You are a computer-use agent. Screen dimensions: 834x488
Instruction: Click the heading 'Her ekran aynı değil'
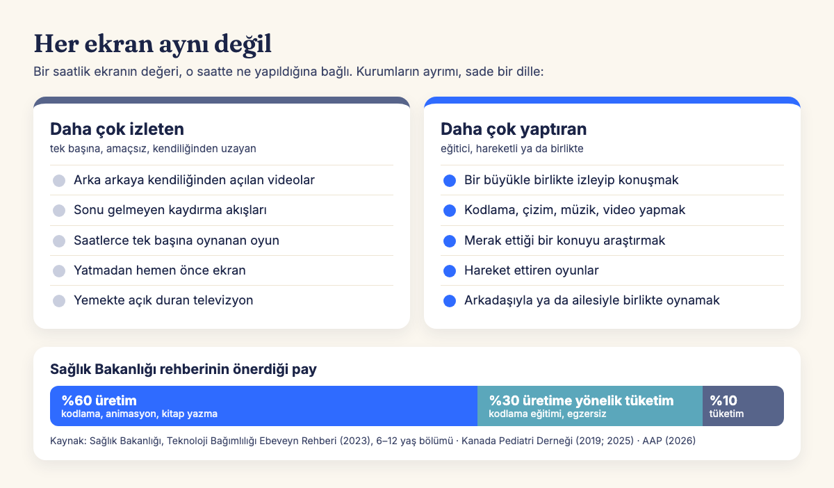[x=152, y=44]
